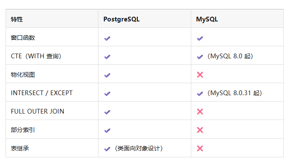This screenshot has width=291, height=168.
Task: Click MySQL checkmark for 窗口函数 row
Action: coord(200,39)
